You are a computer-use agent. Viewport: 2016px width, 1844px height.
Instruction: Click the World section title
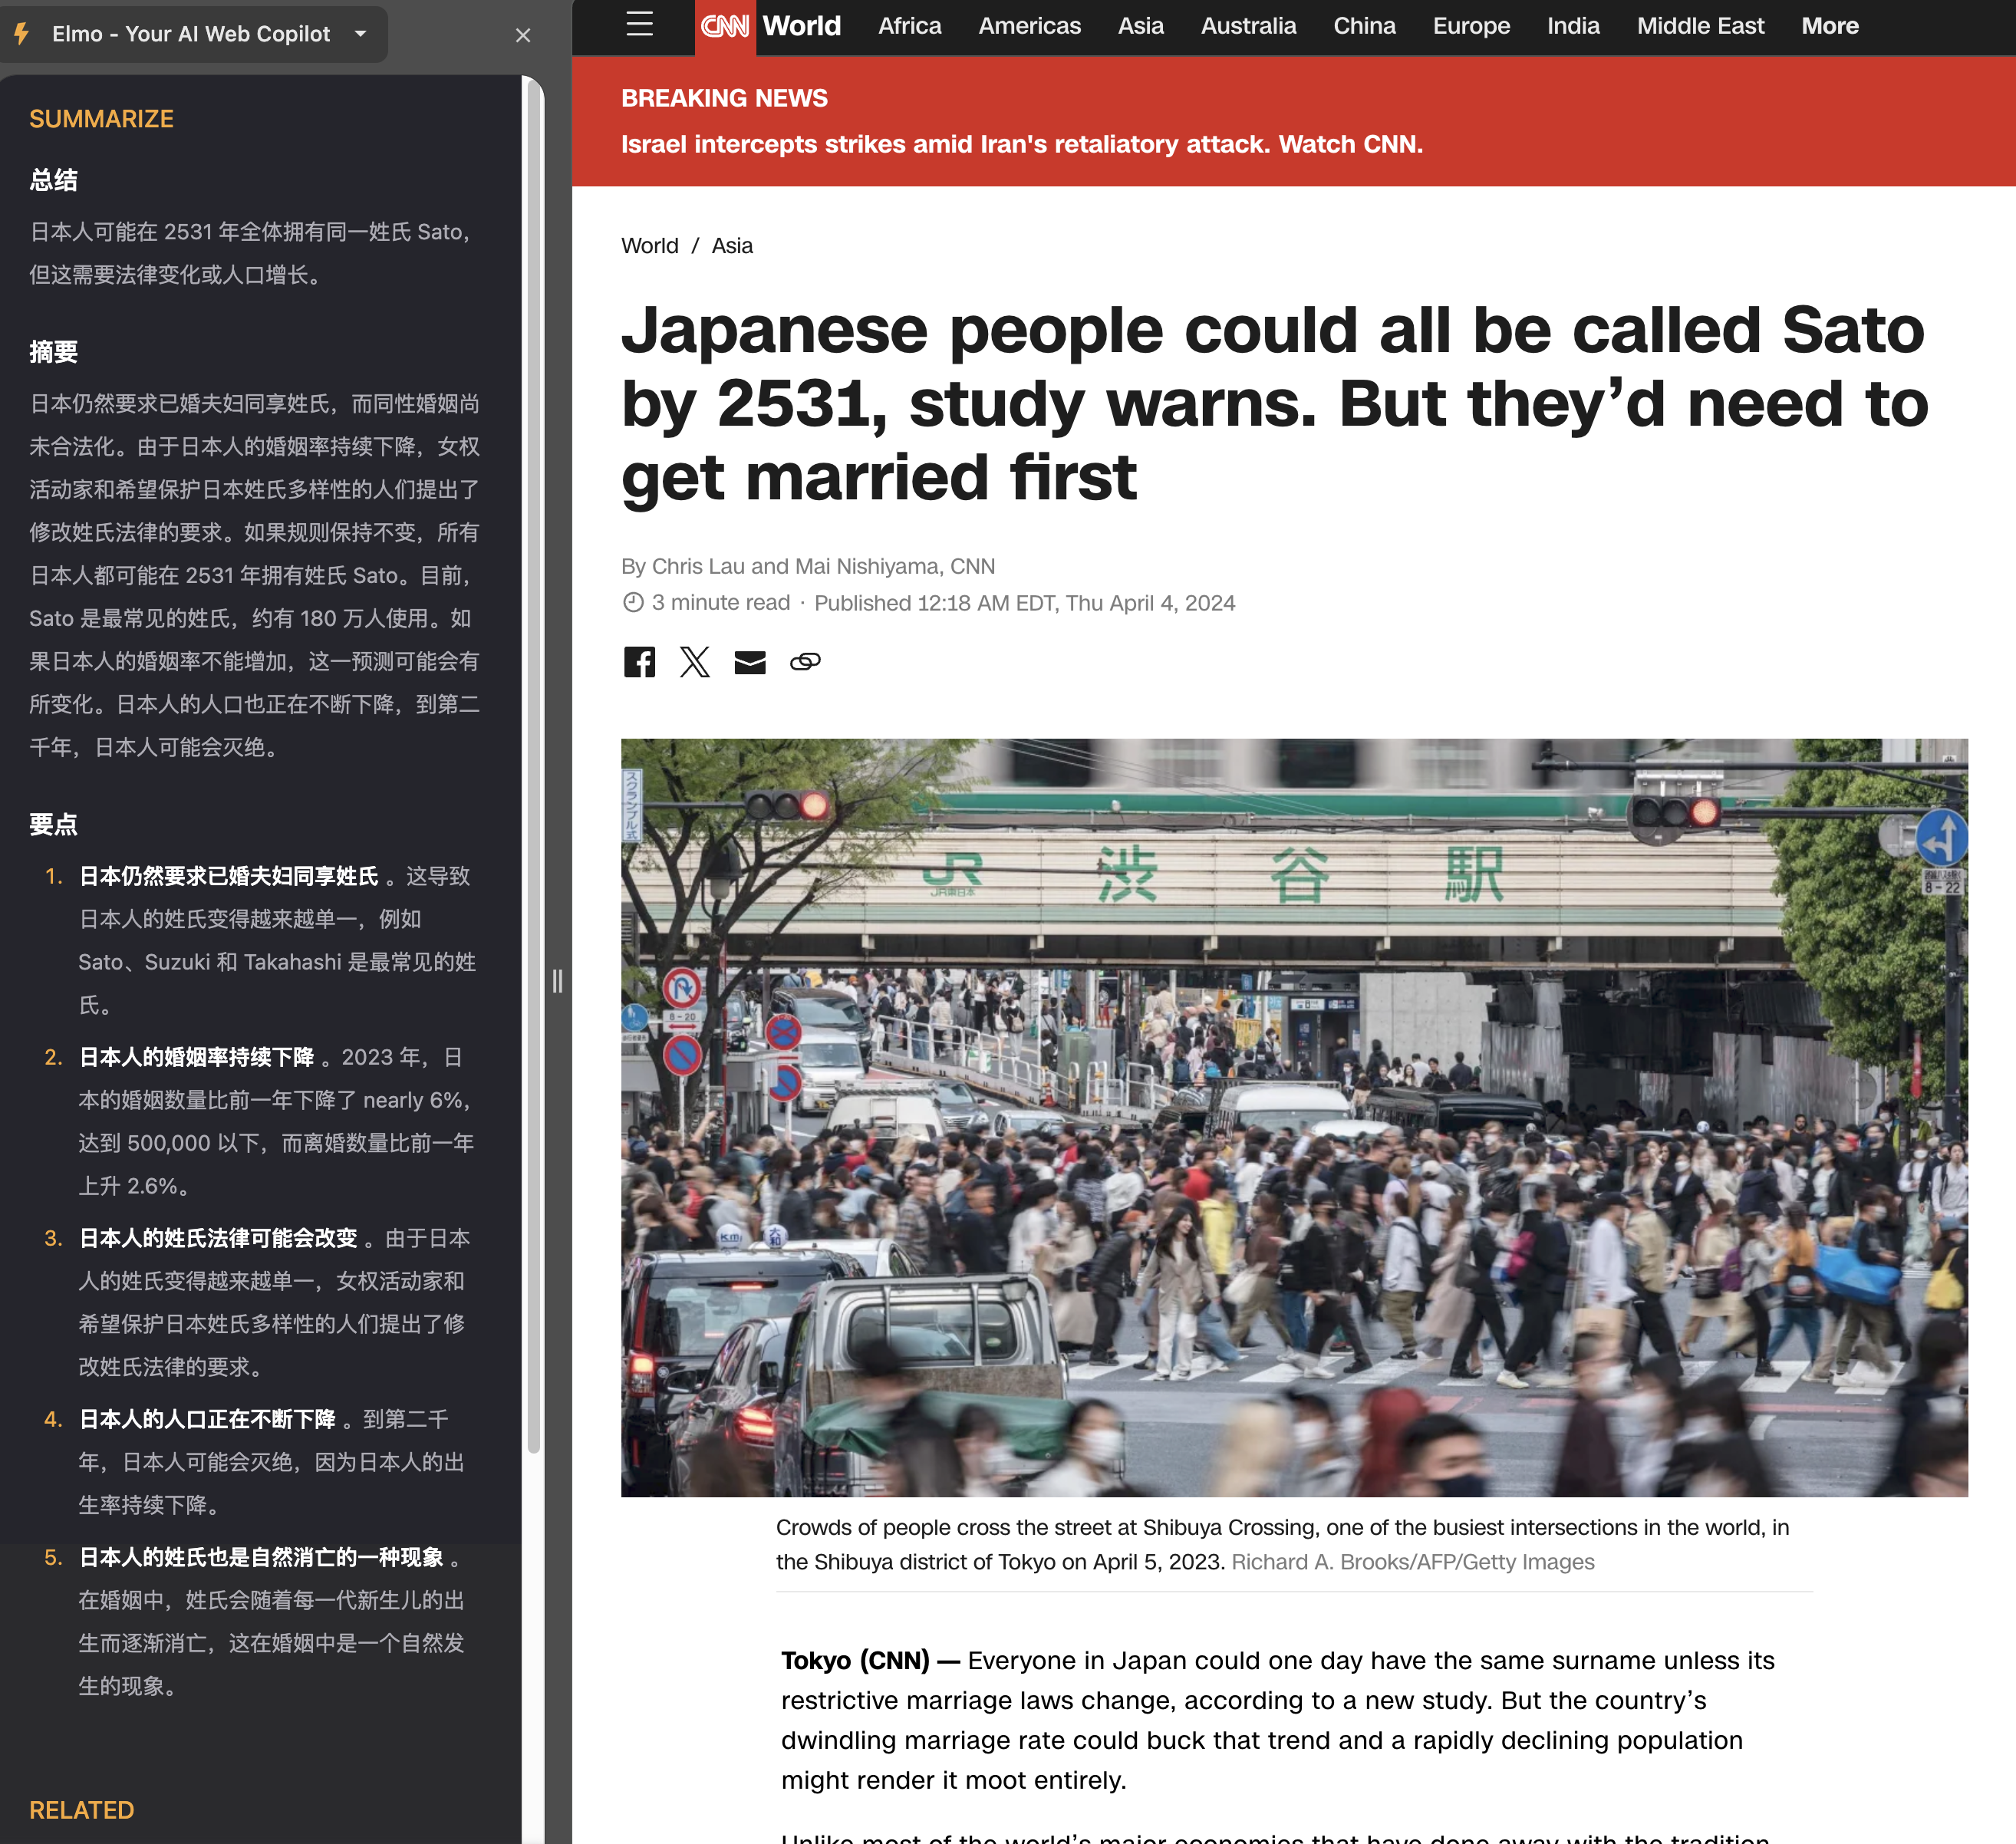pos(801,26)
